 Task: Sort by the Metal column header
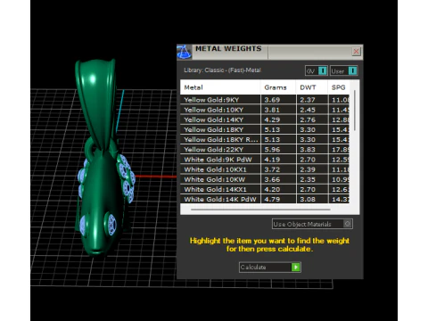point(220,87)
